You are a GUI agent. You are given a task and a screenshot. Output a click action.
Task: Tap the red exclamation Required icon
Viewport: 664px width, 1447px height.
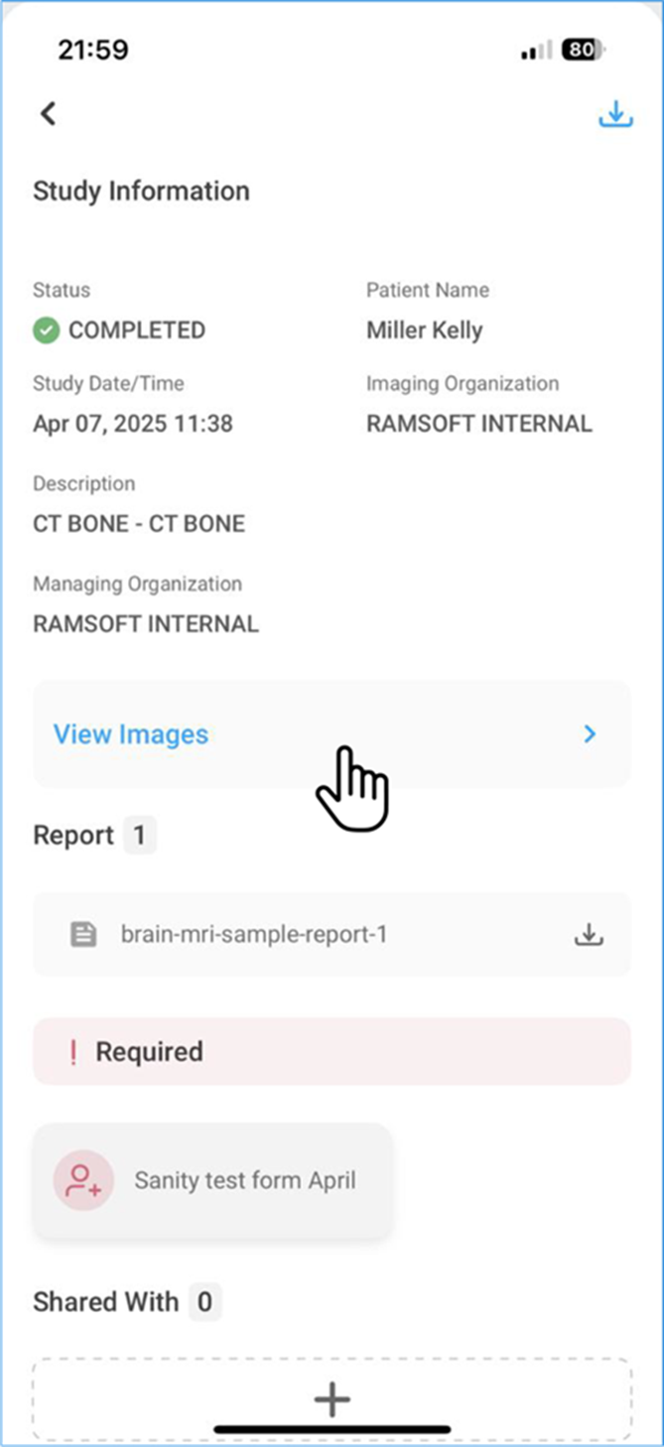[72, 1052]
